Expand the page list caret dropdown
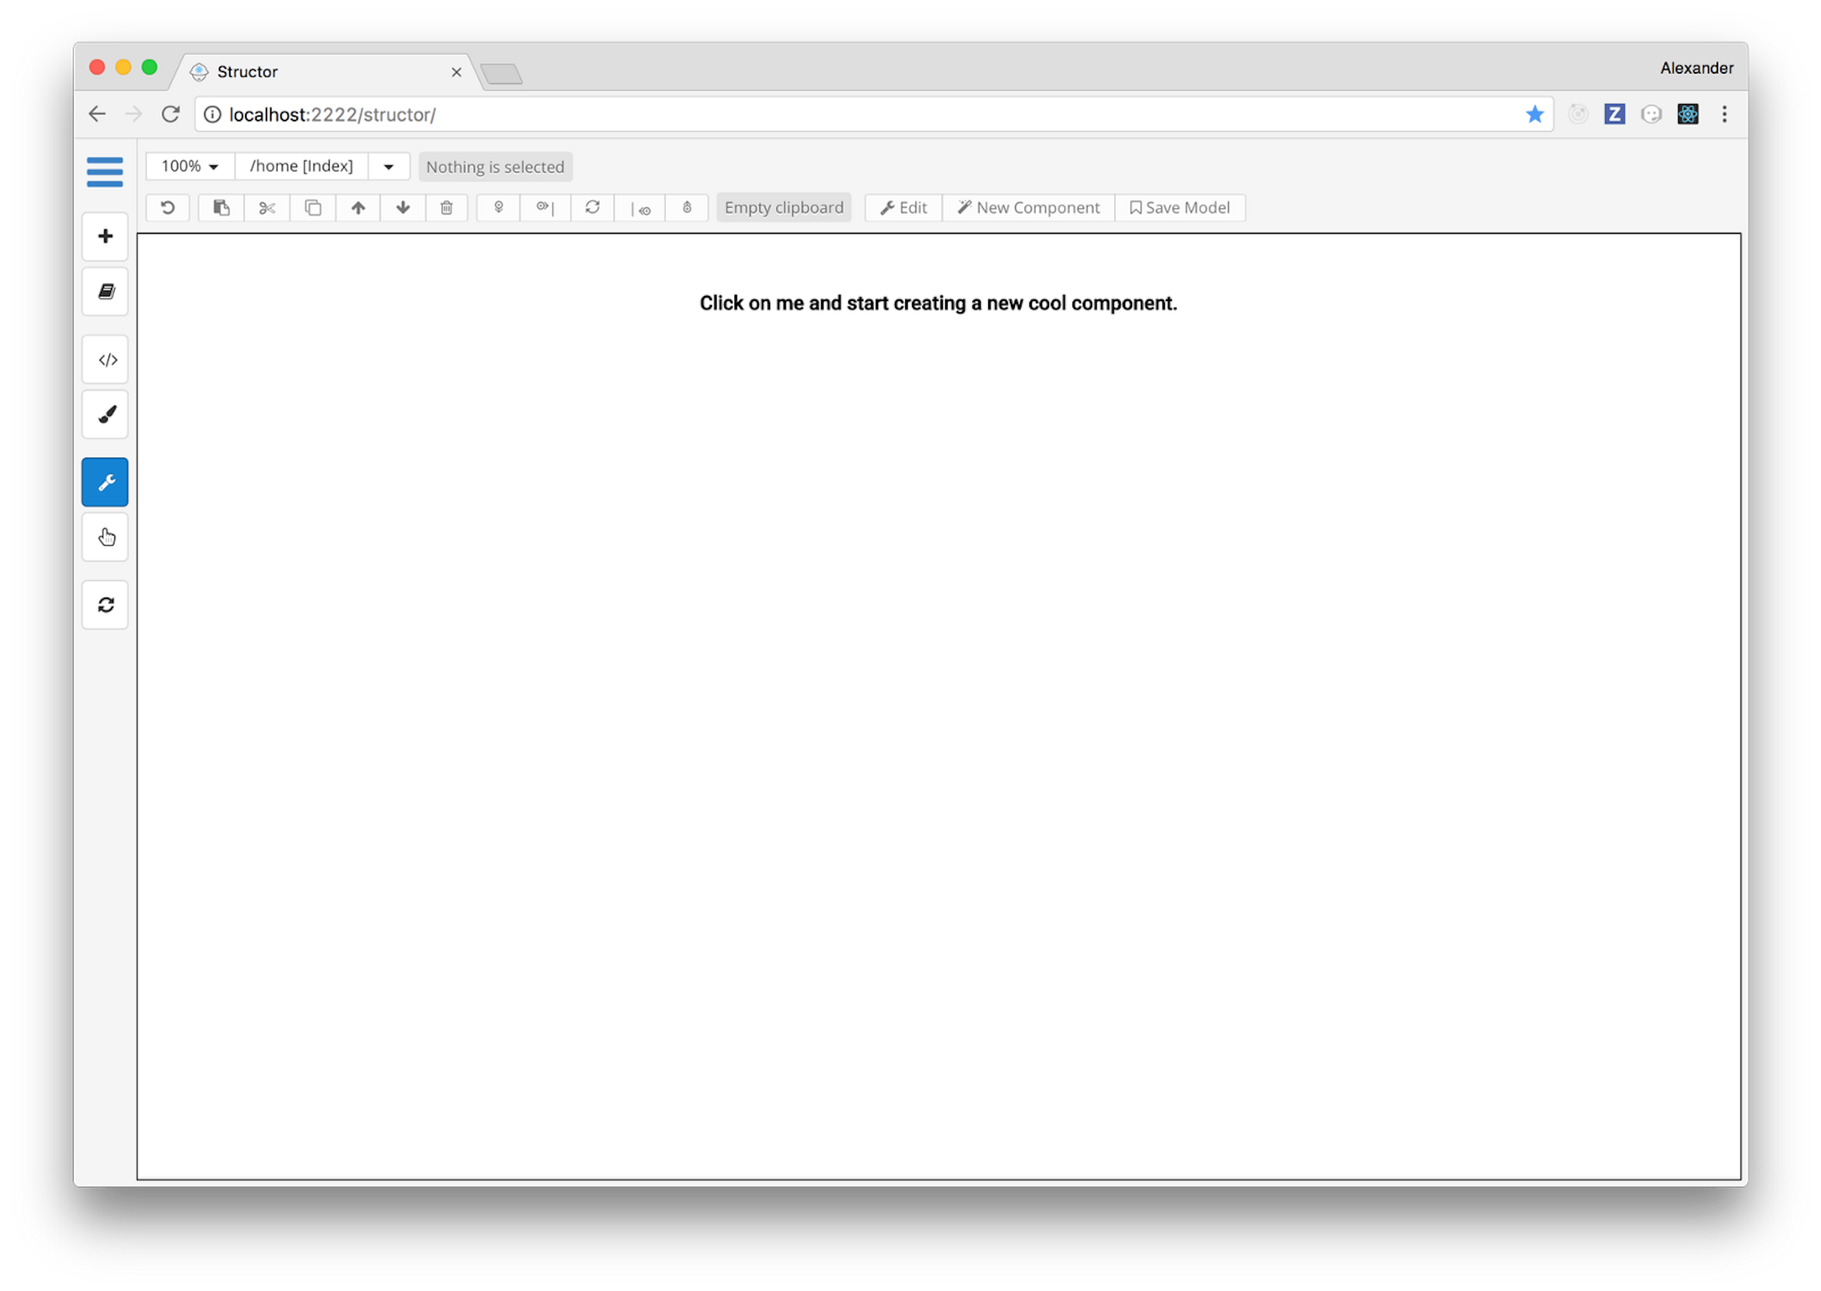This screenshot has width=1821, height=1291. tap(389, 166)
